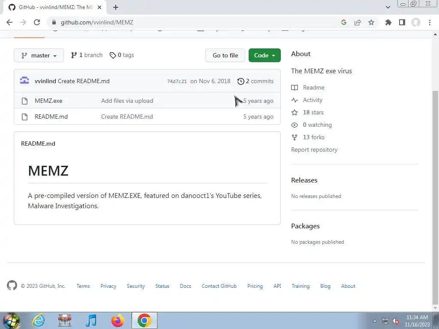Open the Security footer link

[x=136, y=286]
